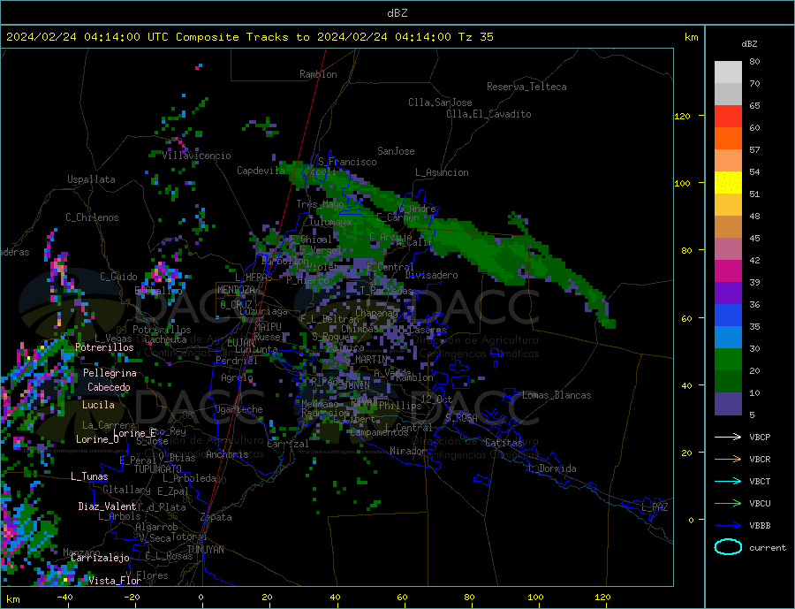Image resolution: width=795 pixels, height=609 pixels.
Task: Click the 'Divisadero' map label
Action: click(x=431, y=275)
